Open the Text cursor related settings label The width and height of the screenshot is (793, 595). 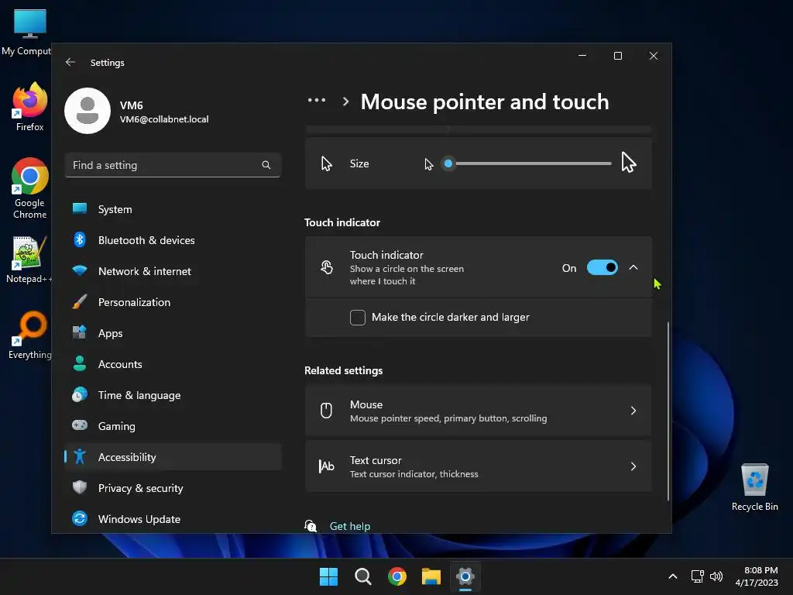376,460
